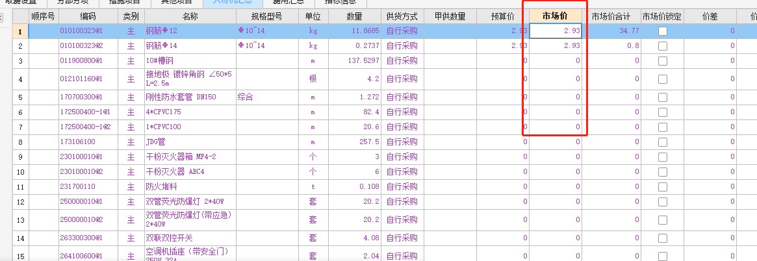Image resolution: width=757 pixels, height=261 pixels.
Task: Click 自行采购 in the 钢筋Φ14 row
Action: click(x=402, y=46)
